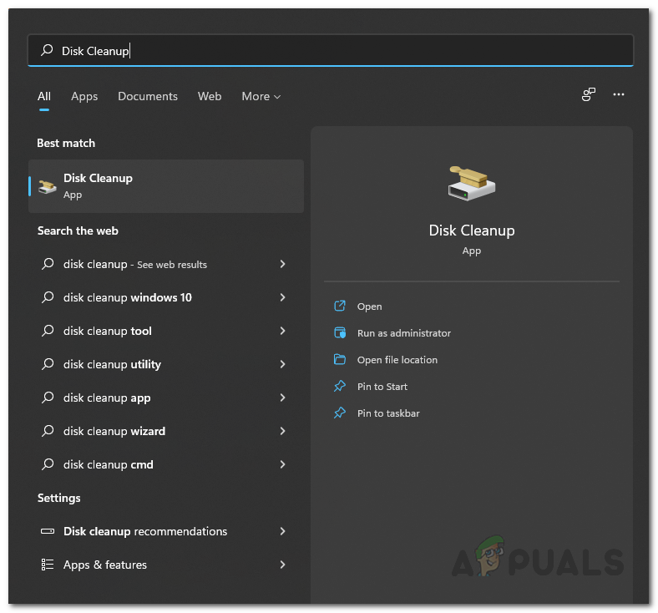658x613 pixels.
Task: Click the Open file location folder icon
Action: click(340, 360)
